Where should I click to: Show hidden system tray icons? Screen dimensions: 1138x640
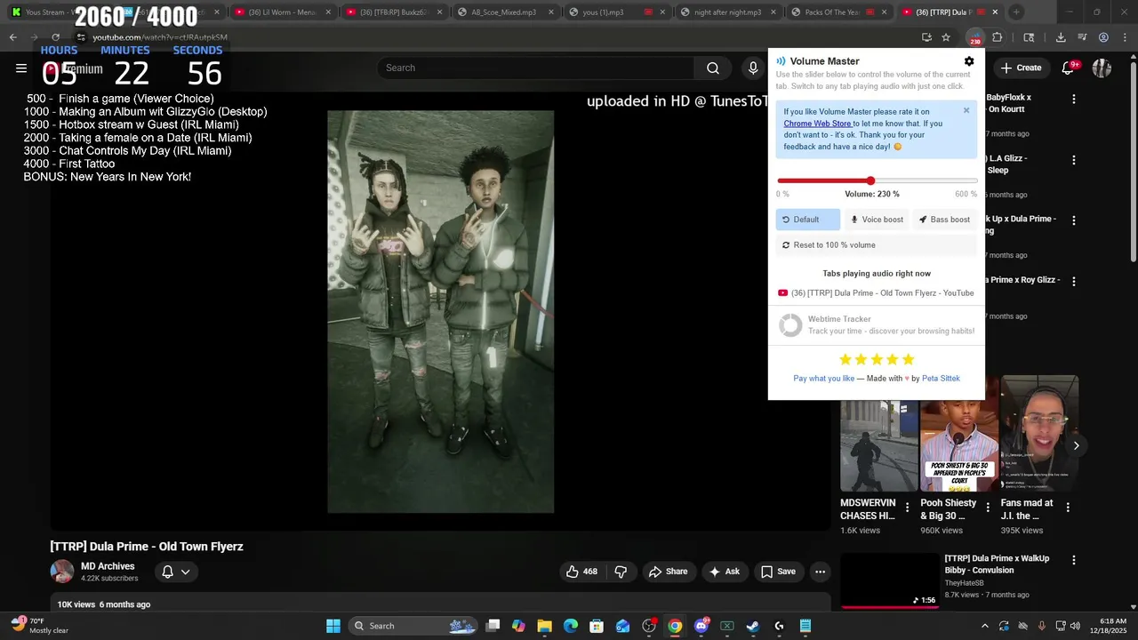click(984, 626)
